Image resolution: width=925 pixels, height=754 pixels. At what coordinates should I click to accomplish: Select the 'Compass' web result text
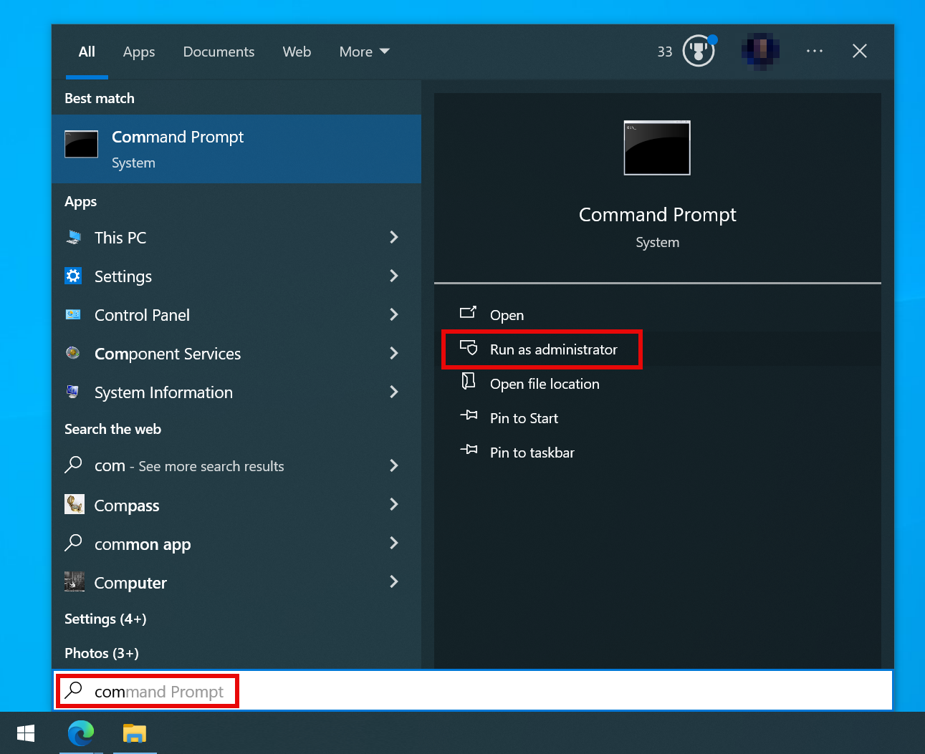(127, 506)
